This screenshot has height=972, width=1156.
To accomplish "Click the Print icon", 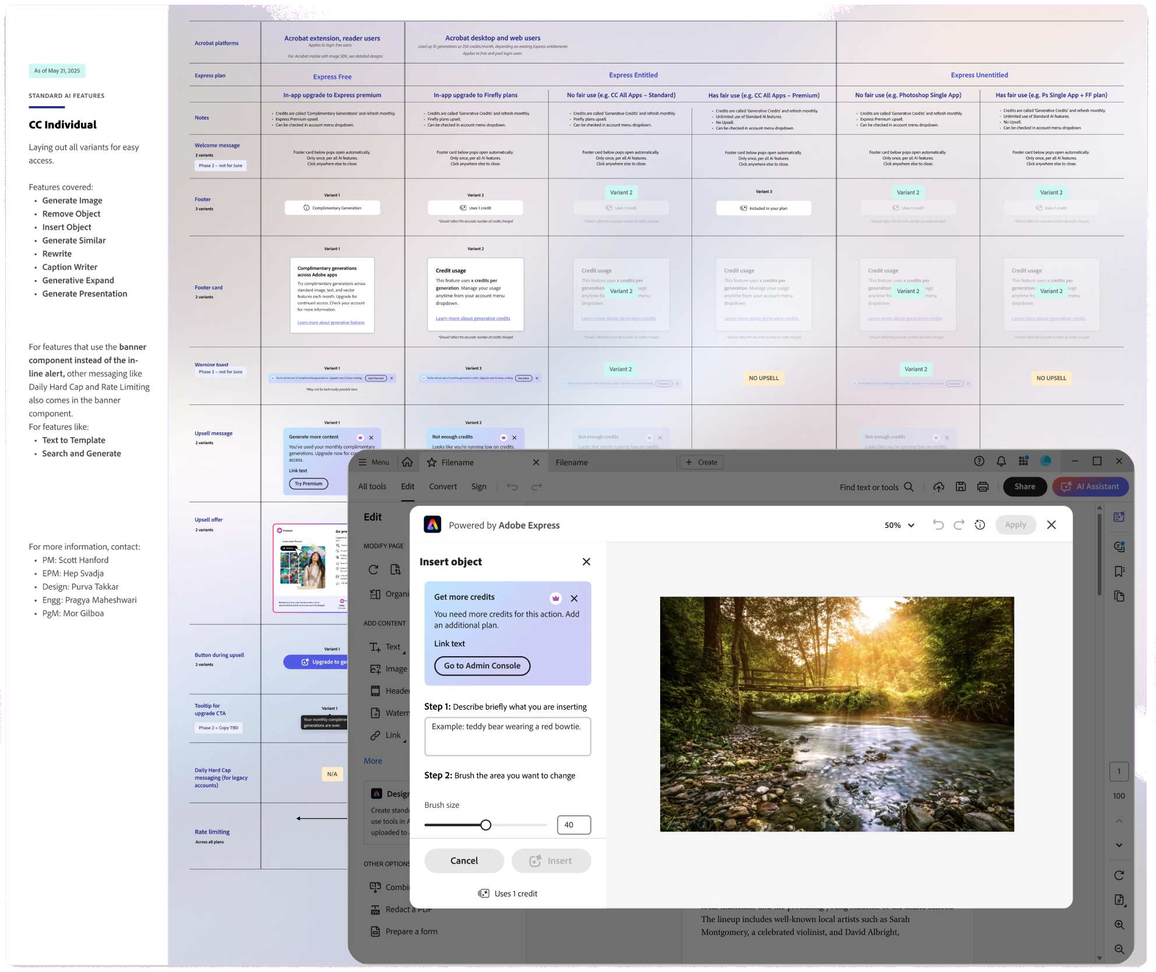I will click(983, 487).
